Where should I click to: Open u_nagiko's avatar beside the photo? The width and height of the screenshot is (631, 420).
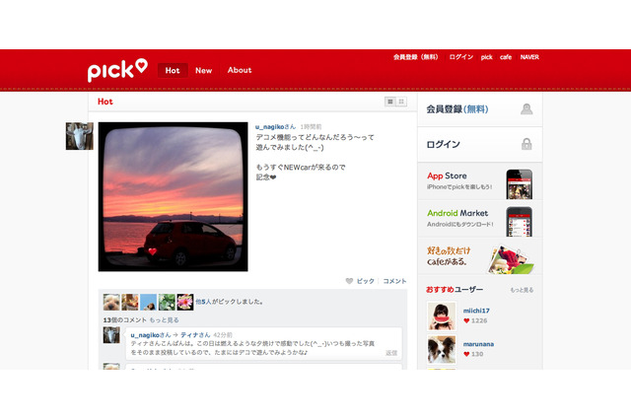pyautogui.click(x=80, y=136)
